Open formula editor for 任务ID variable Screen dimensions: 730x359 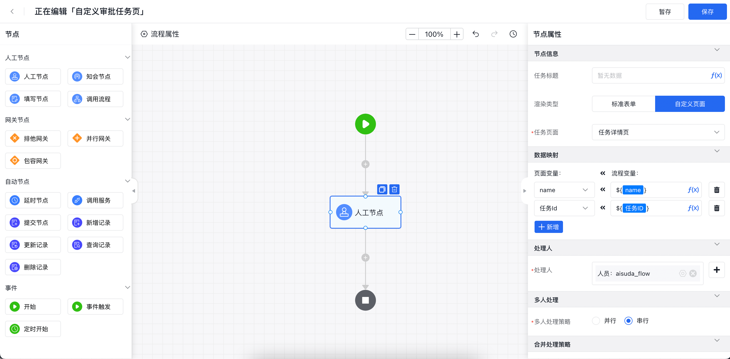coord(693,208)
